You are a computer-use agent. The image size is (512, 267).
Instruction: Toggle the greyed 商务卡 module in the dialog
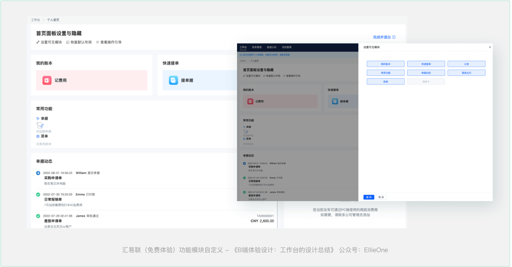(x=426, y=82)
